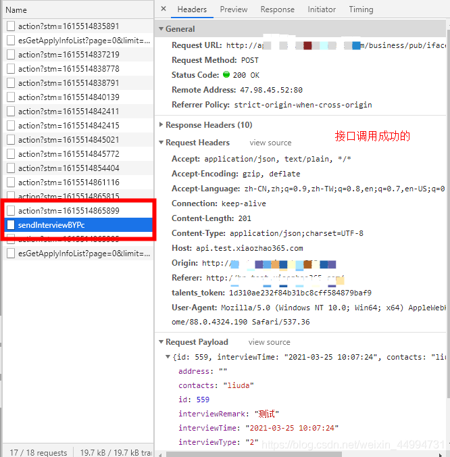The height and width of the screenshot is (457, 450).
Task: Click the interviewTime payload value
Action: tap(292, 428)
